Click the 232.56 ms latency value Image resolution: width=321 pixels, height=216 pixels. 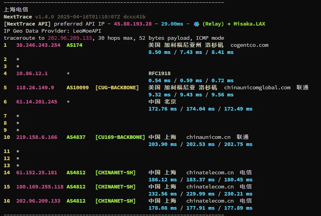(x=163, y=194)
